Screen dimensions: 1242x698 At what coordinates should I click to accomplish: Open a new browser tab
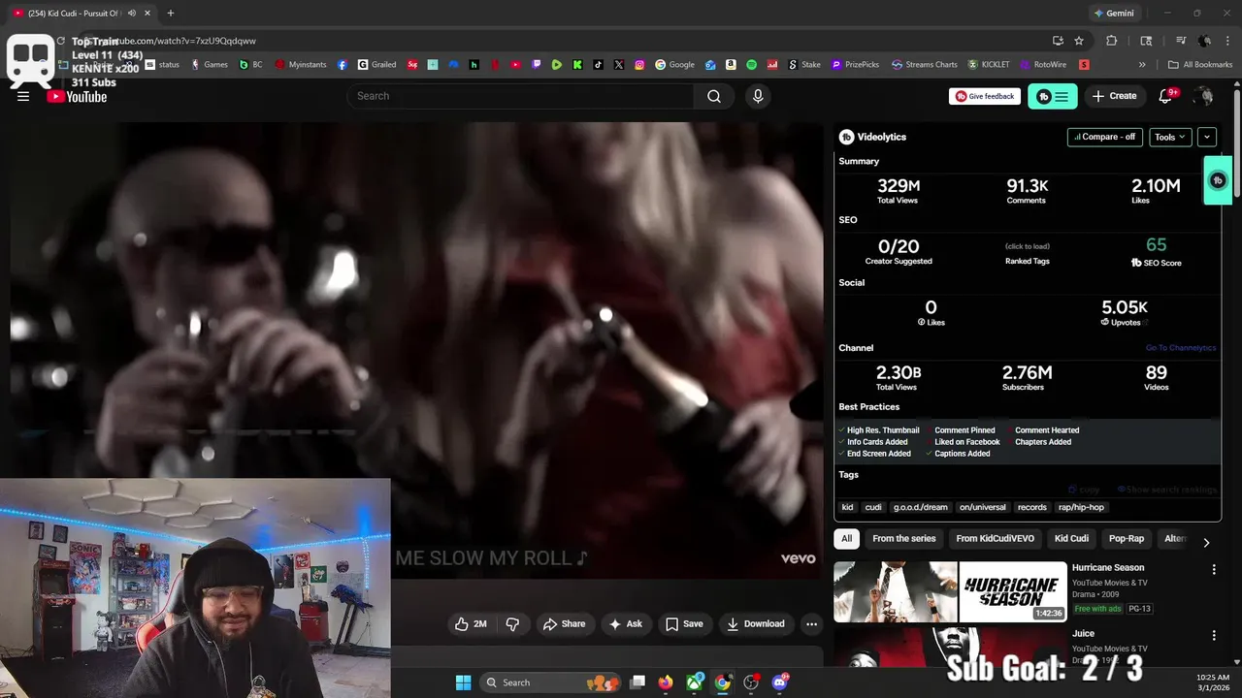coord(171,14)
